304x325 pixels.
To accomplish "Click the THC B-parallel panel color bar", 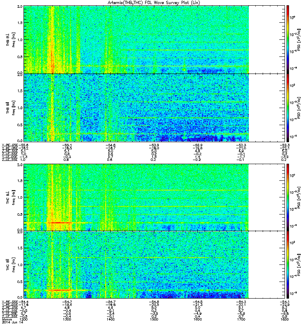I will pyautogui.click(x=288, y=265).
